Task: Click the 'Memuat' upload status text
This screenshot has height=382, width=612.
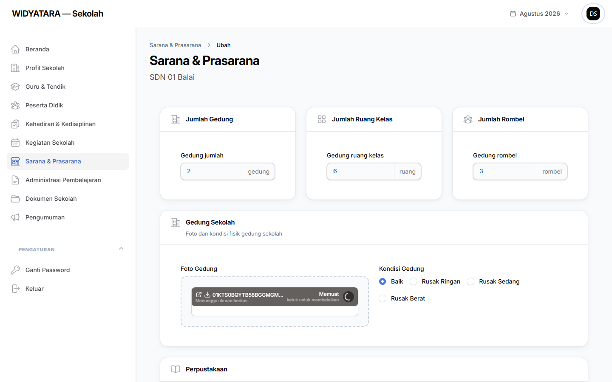Action: coord(329,294)
